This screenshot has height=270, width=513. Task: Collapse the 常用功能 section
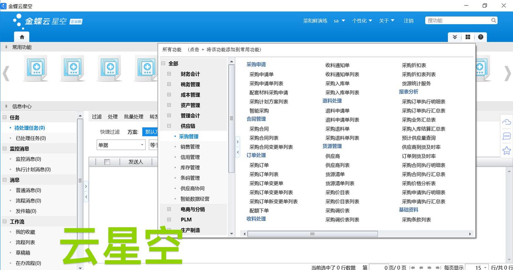6,47
